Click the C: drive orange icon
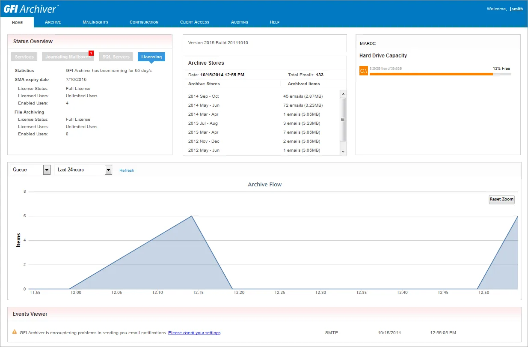The image size is (528, 347). (364, 71)
